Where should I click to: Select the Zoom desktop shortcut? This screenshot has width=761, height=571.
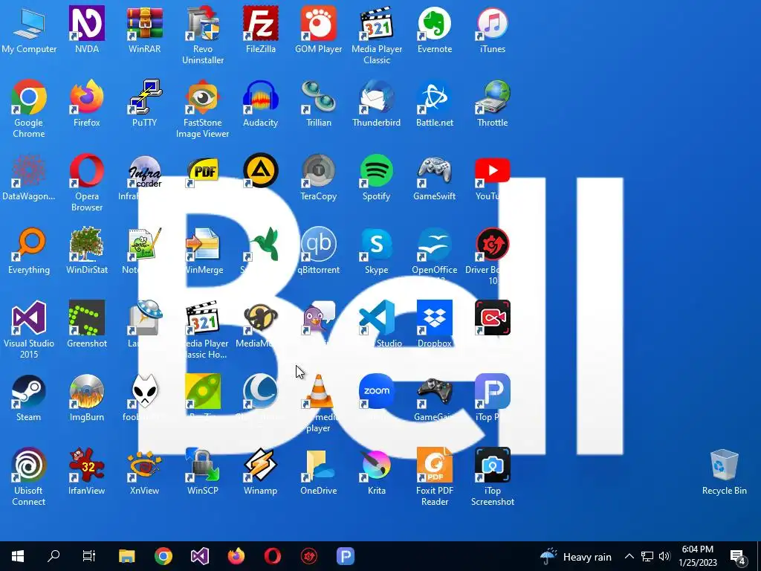[x=377, y=391]
